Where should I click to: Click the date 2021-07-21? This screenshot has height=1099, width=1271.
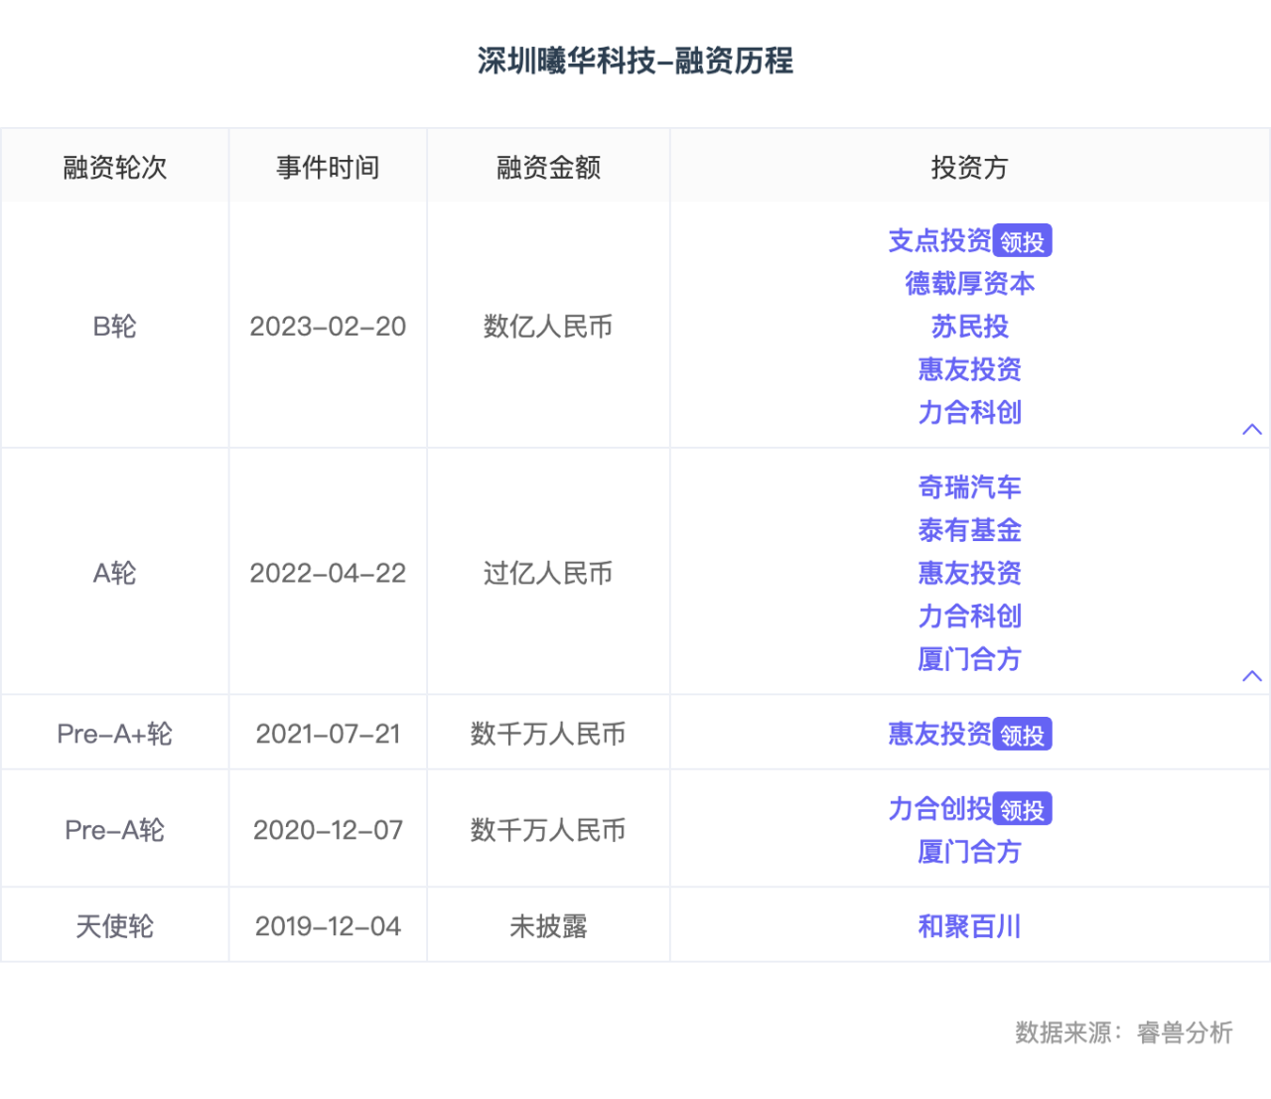328,734
